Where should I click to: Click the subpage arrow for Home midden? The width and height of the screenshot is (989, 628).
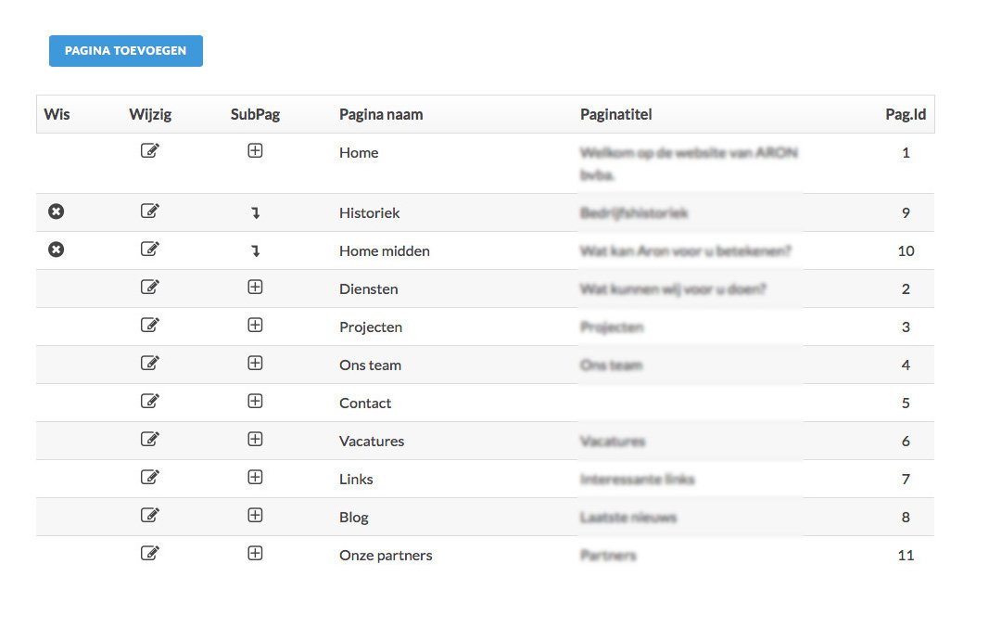(256, 251)
